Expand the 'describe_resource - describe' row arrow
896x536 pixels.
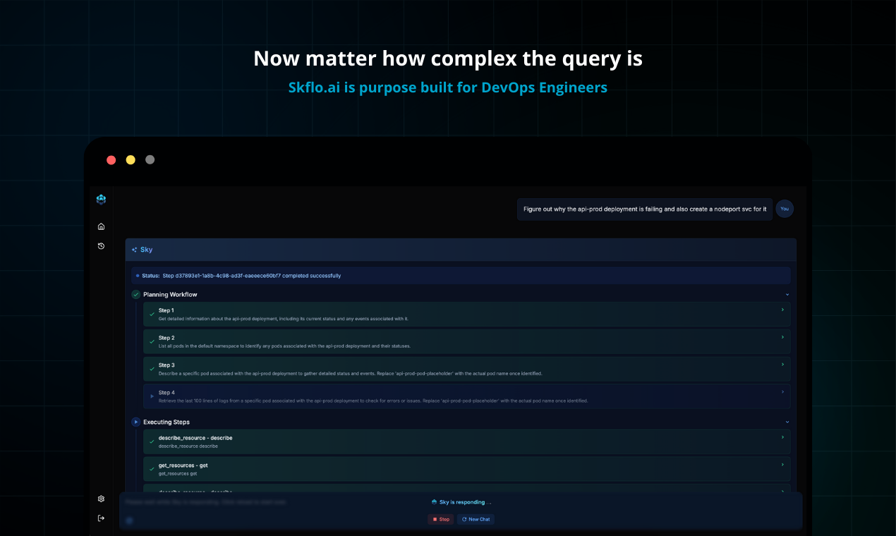coord(782,437)
